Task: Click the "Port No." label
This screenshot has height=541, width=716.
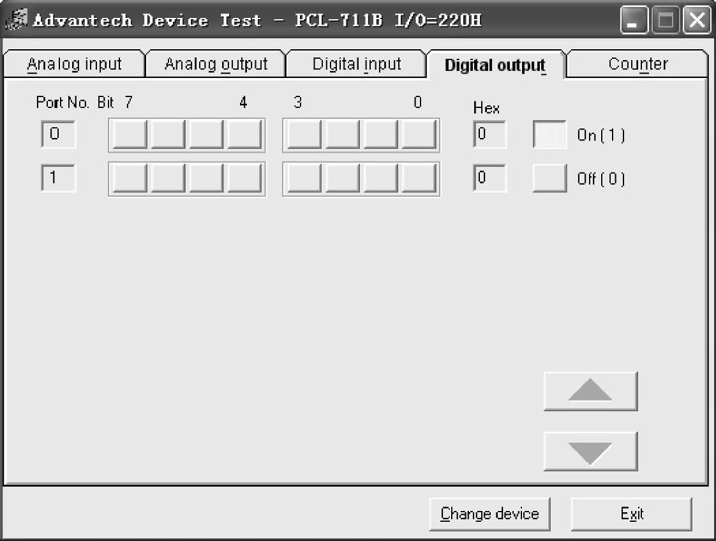Action: (63, 102)
